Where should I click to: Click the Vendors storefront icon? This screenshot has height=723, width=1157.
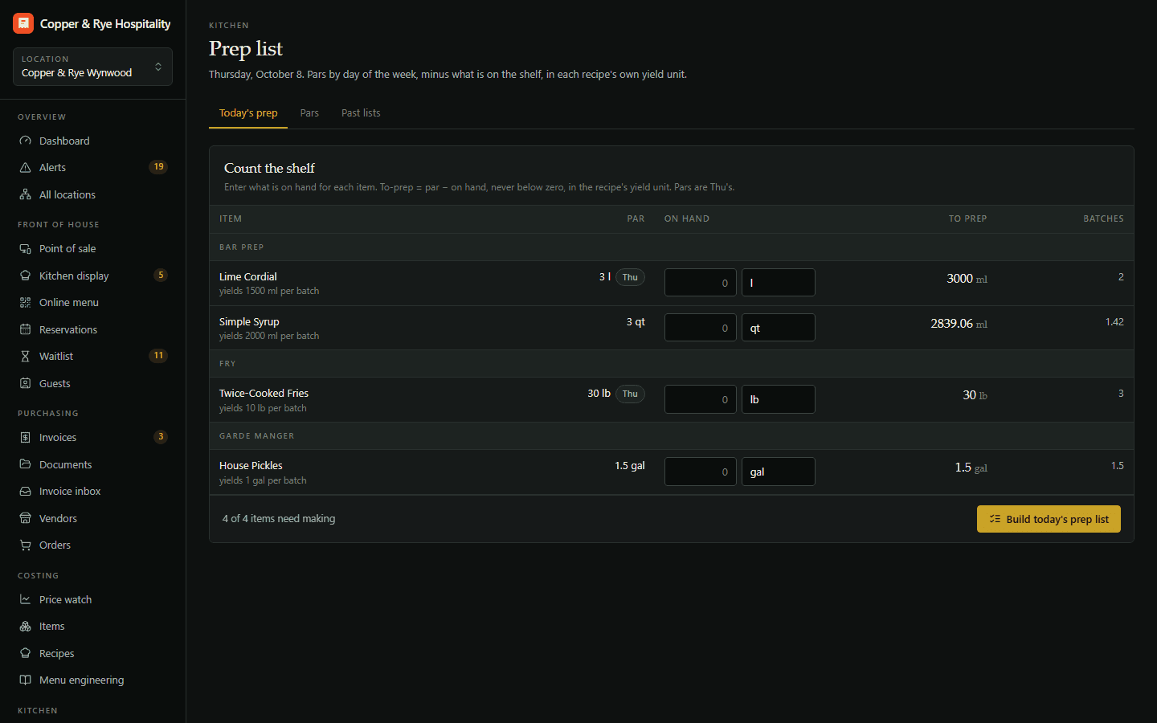pos(25,518)
